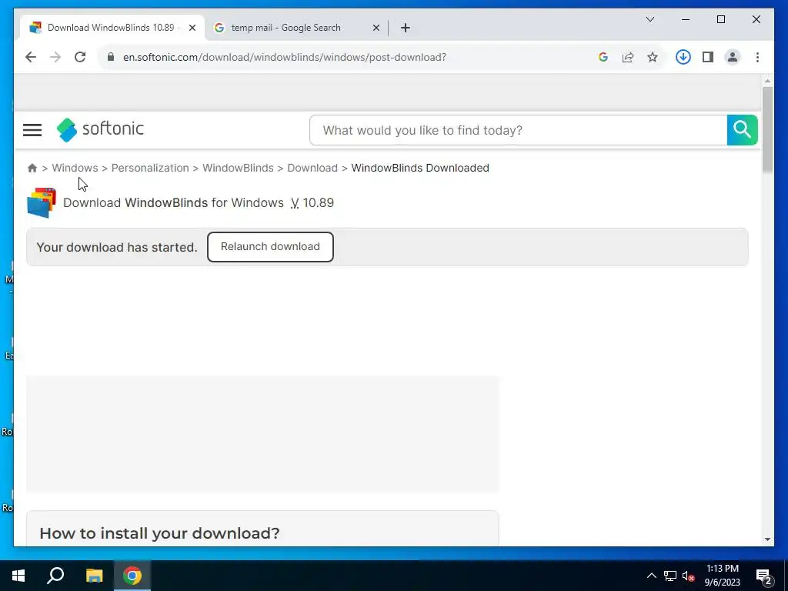Click the vertical page scrollbar thumb
Viewport: 788px width, 591px height.
pos(767,130)
